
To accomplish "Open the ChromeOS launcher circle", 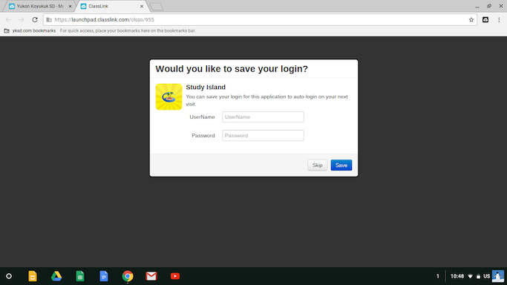I will click(9, 276).
